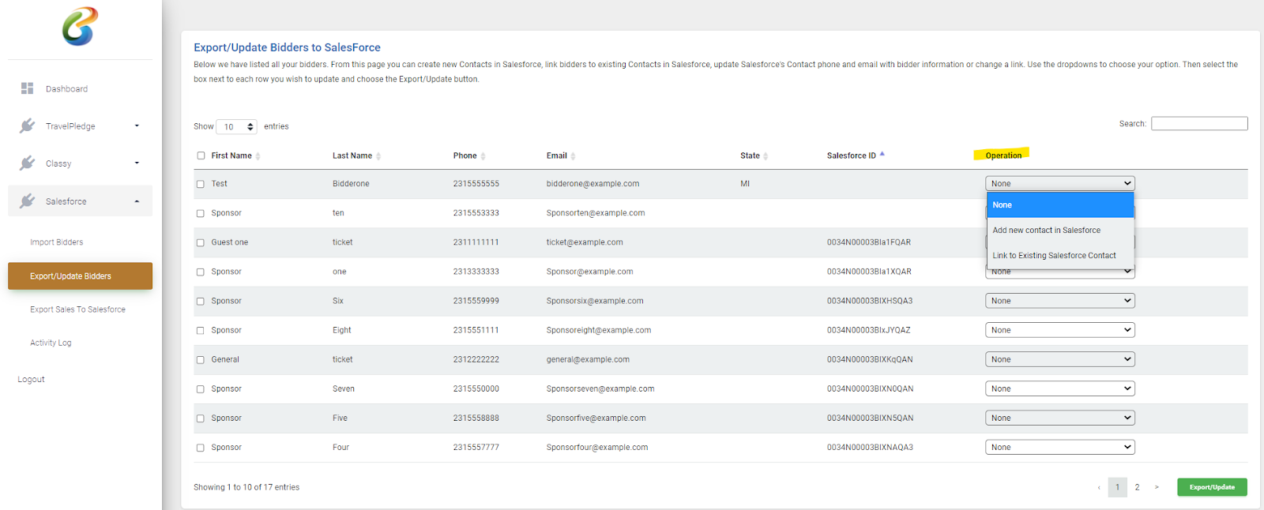Open the Dashboard page
This screenshot has height=510, width=1264.
(x=66, y=88)
